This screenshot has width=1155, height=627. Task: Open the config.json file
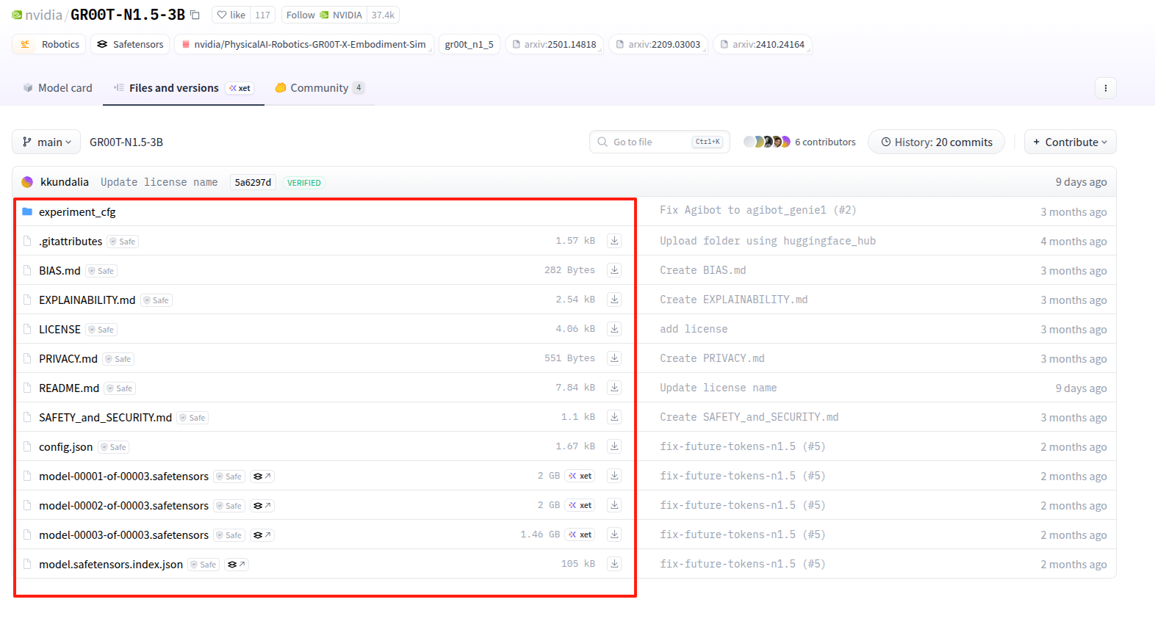[x=65, y=446]
